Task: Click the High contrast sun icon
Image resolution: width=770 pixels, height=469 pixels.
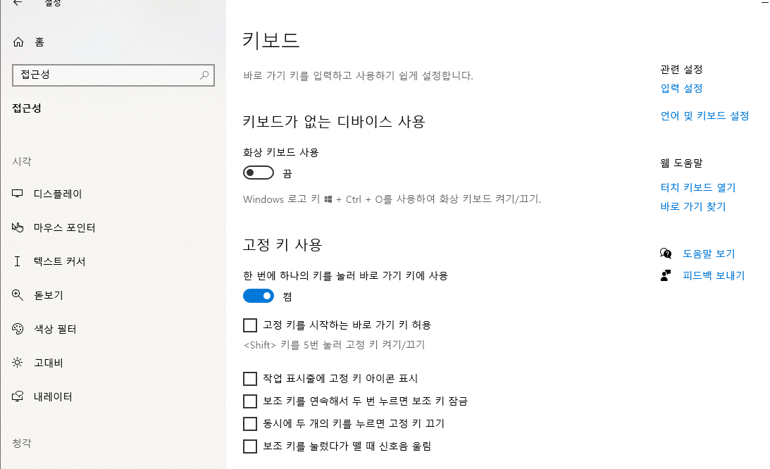Action: pyautogui.click(x=18, y=363)
